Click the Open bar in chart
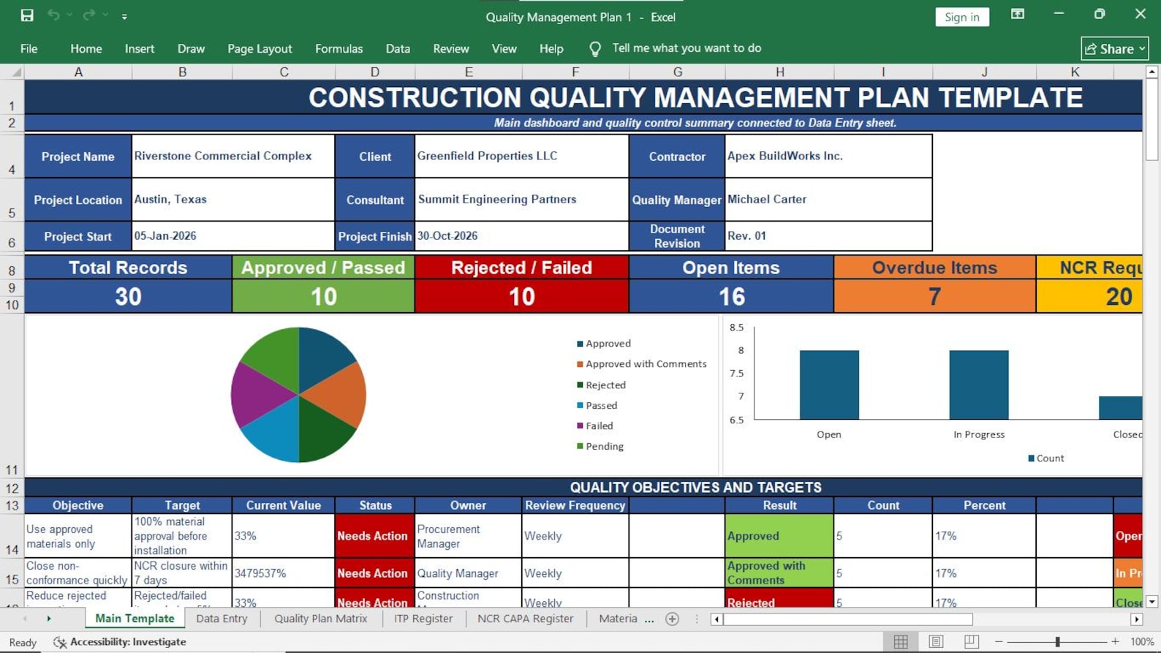The width and height of the screenshot is (1161, 653). (x=829, y=385)
